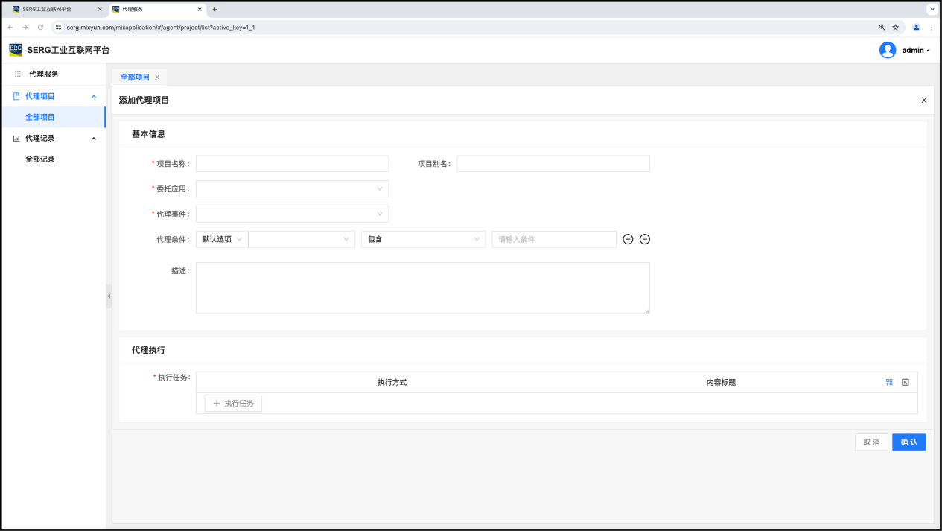This screenshot has width=942, height=531.
Task: Click the 执行任务 add button
Action: (233, 403)
